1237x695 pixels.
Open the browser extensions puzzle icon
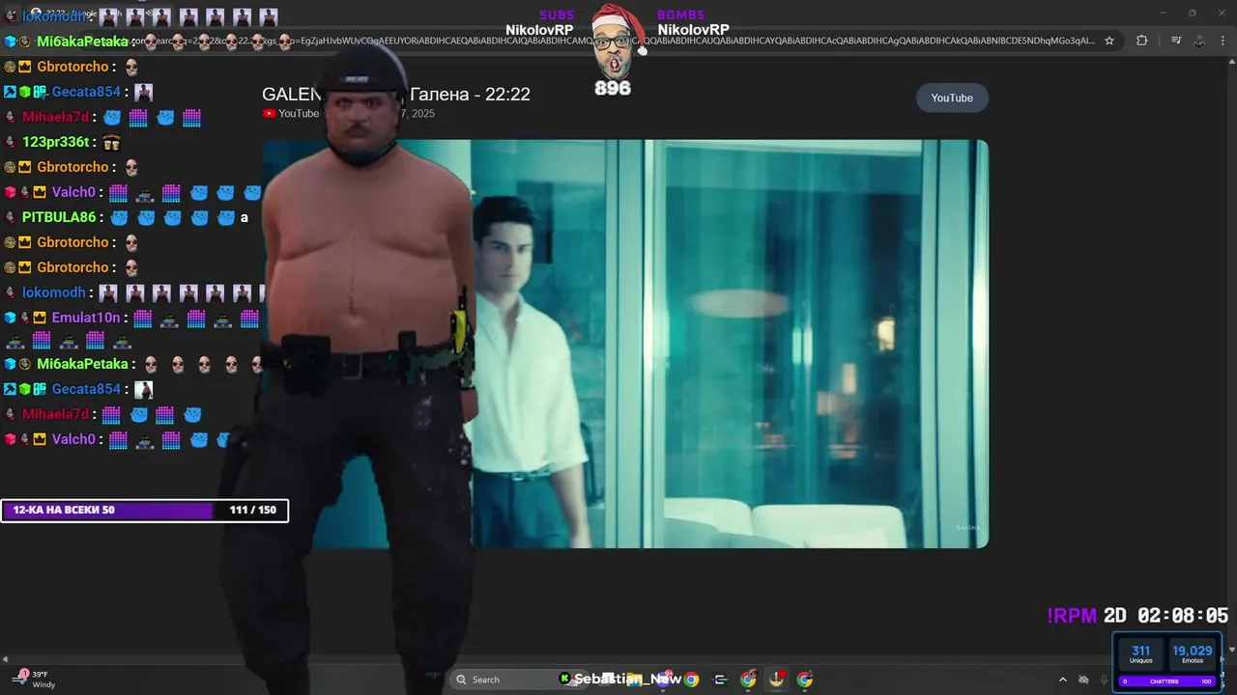click(1141, 41)
